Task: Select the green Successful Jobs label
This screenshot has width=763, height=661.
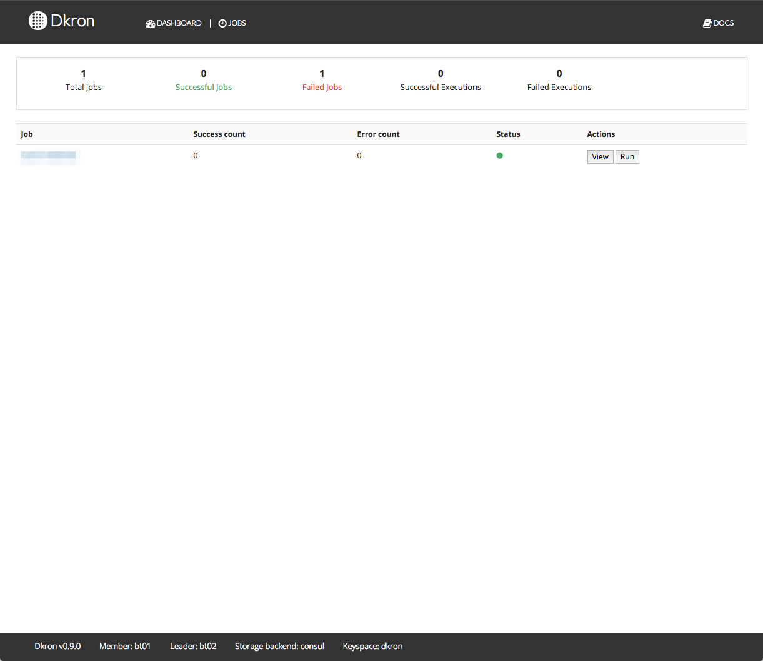Action: 204,88
